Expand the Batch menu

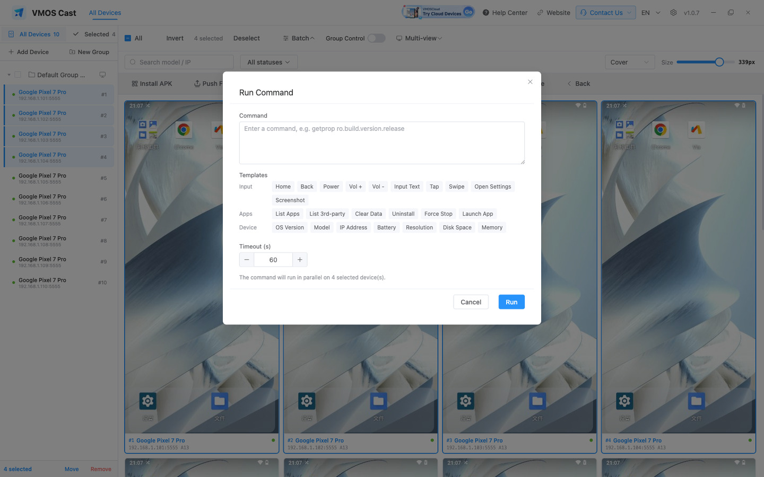(x=299, y=38)
